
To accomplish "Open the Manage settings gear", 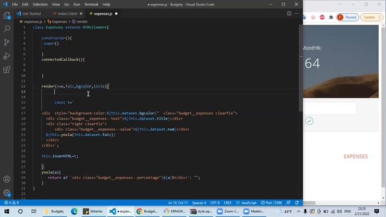I will (7, 193).
